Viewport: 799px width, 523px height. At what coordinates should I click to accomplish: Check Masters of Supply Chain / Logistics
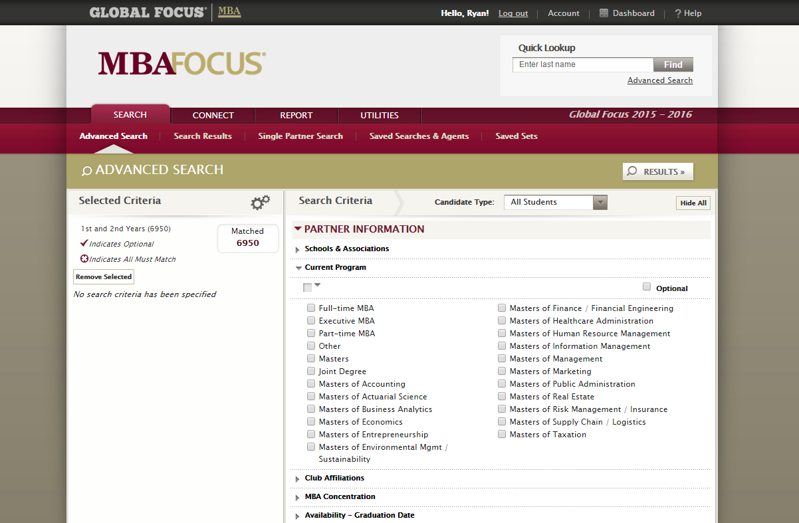[502, 422]
